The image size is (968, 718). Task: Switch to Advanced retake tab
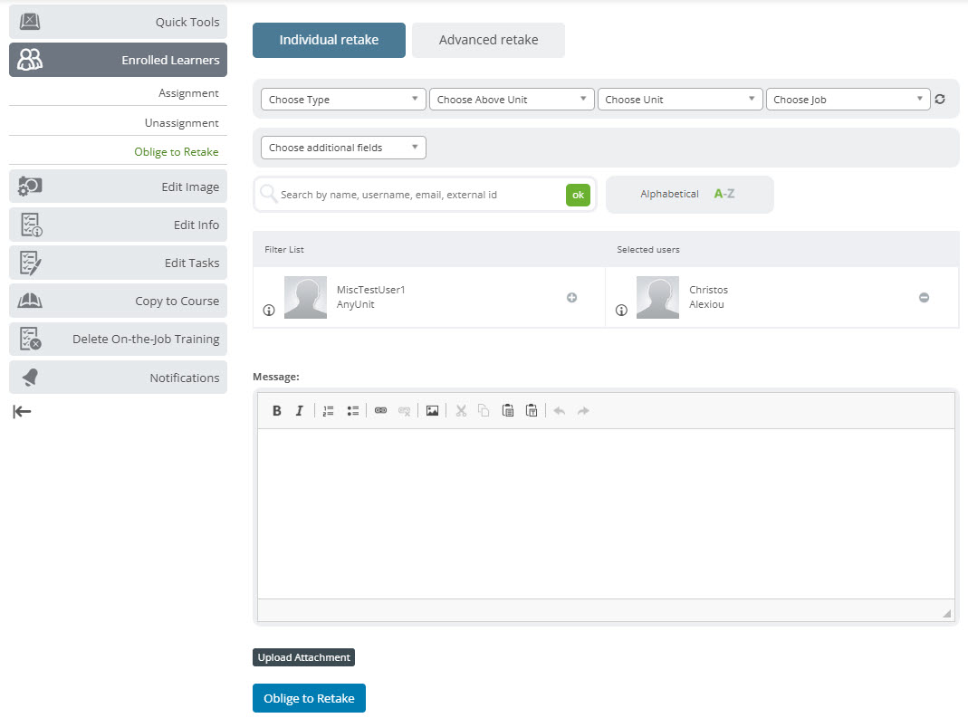(x=488, y=40)
